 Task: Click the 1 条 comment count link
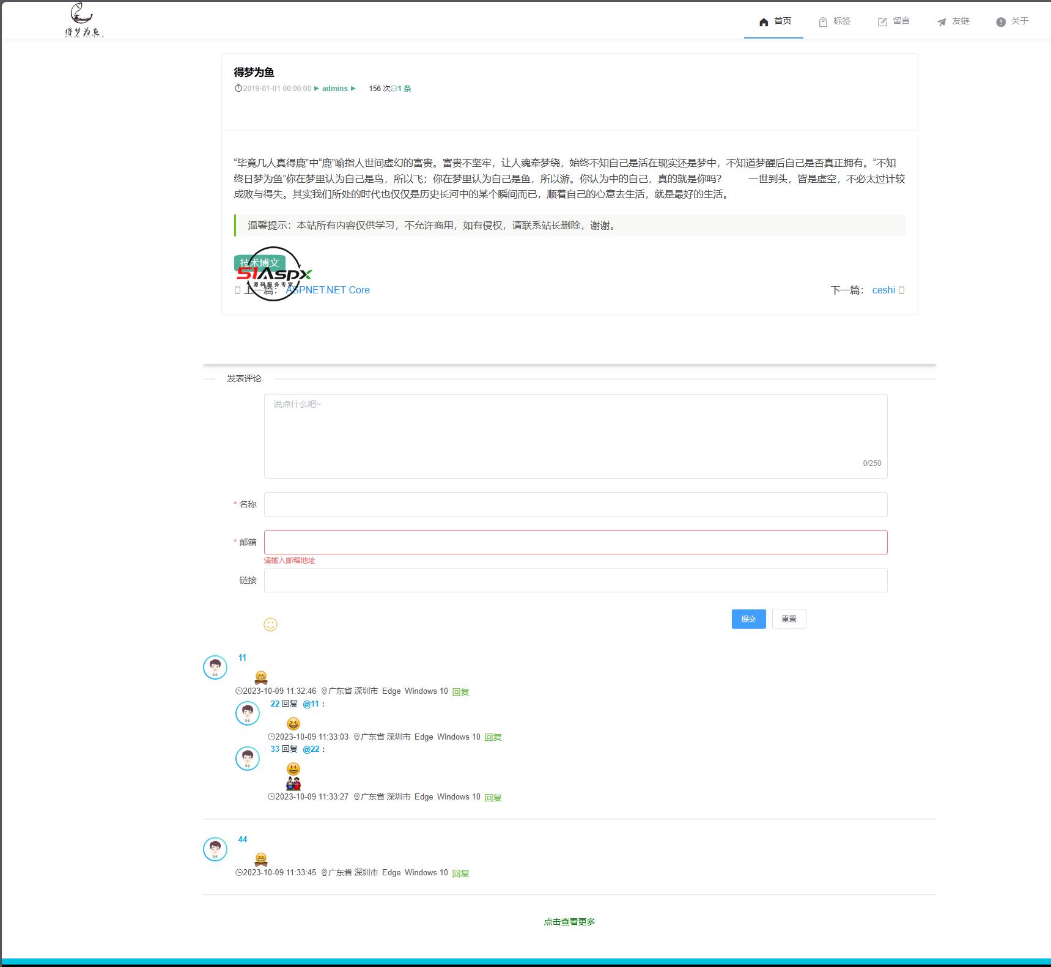[x=404, y=89]
